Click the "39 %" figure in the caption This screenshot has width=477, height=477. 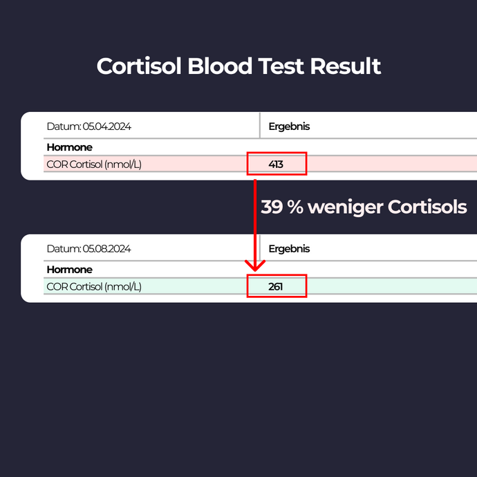pyautogui.click(x=282, y=207)
